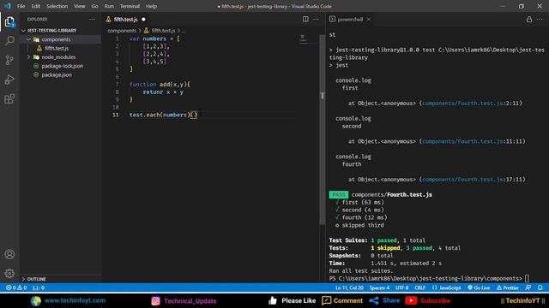Open the Extensions view
The width and height of the screenshot is (549, 308).
[9, 99]
